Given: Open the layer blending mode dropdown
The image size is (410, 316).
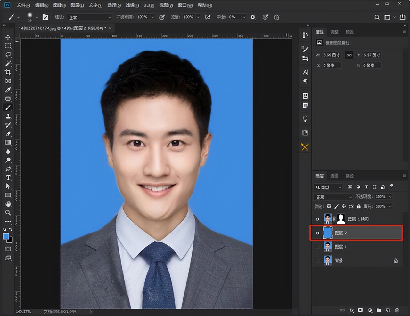Looking at the screenshot, I should point(333,197).
